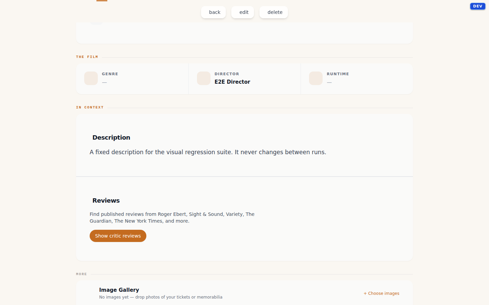Click the 'RUNTIME' label
This screenshot has width=489, height=305.
pyautogui.click(x=338, y=74)
